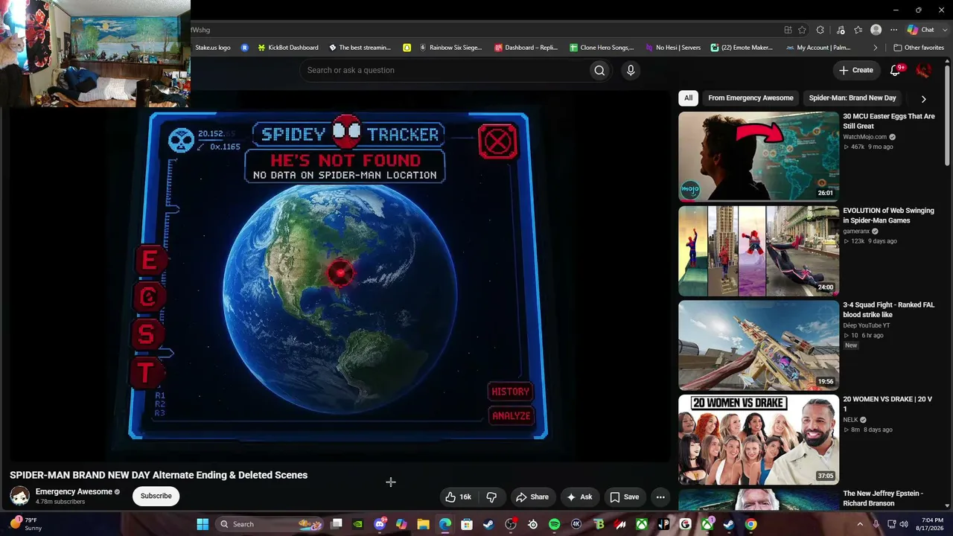Click the YouTube search input field
Image resolution: width=953 pixels, height=536 pixels.
point(445,70)
